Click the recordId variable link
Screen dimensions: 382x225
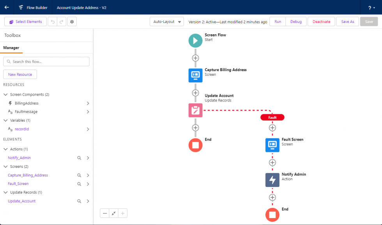click(22, 129)
